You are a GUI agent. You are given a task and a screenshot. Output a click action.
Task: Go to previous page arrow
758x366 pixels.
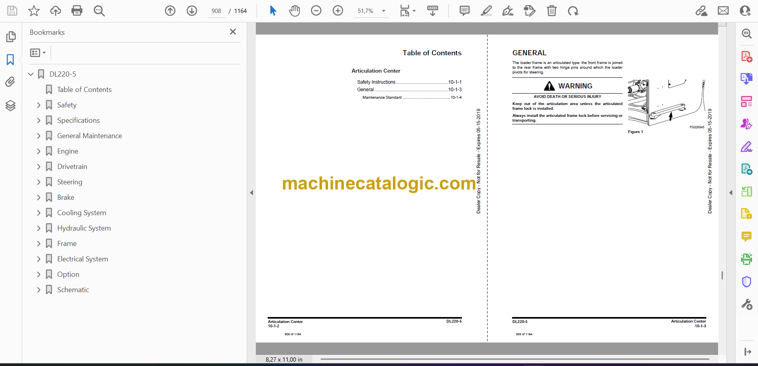click(170, 11)
